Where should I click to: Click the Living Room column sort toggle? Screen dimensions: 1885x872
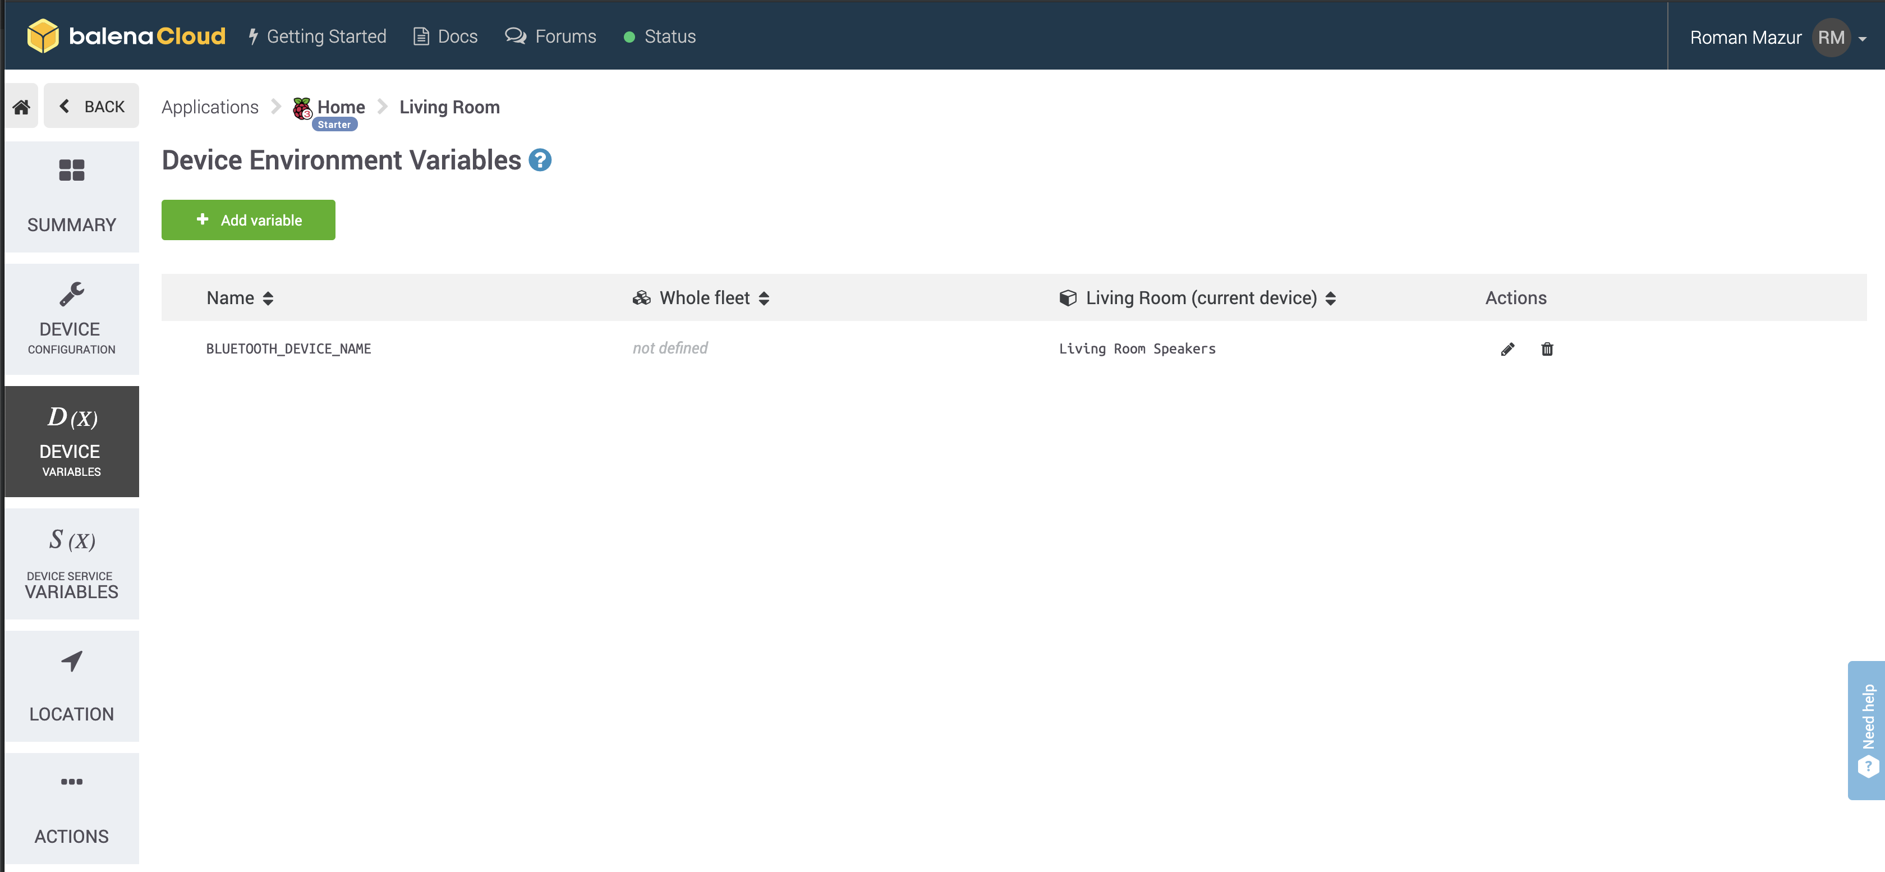[x=1332, y=297]
